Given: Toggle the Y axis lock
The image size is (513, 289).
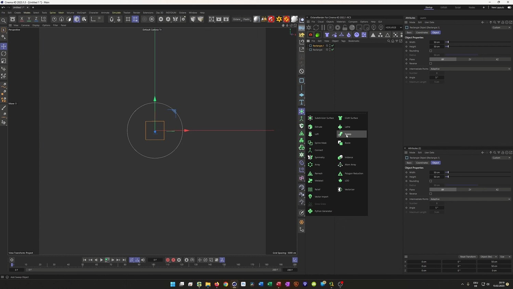Looking at the screenshot, I should [x=29, y=19].
